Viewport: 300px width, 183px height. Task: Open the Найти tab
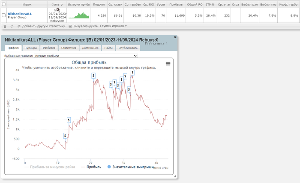point(108,48)
